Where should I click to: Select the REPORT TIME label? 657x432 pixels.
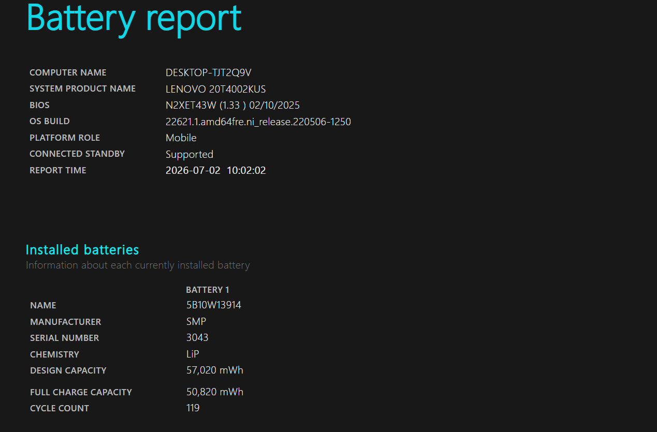click(58, 170)
